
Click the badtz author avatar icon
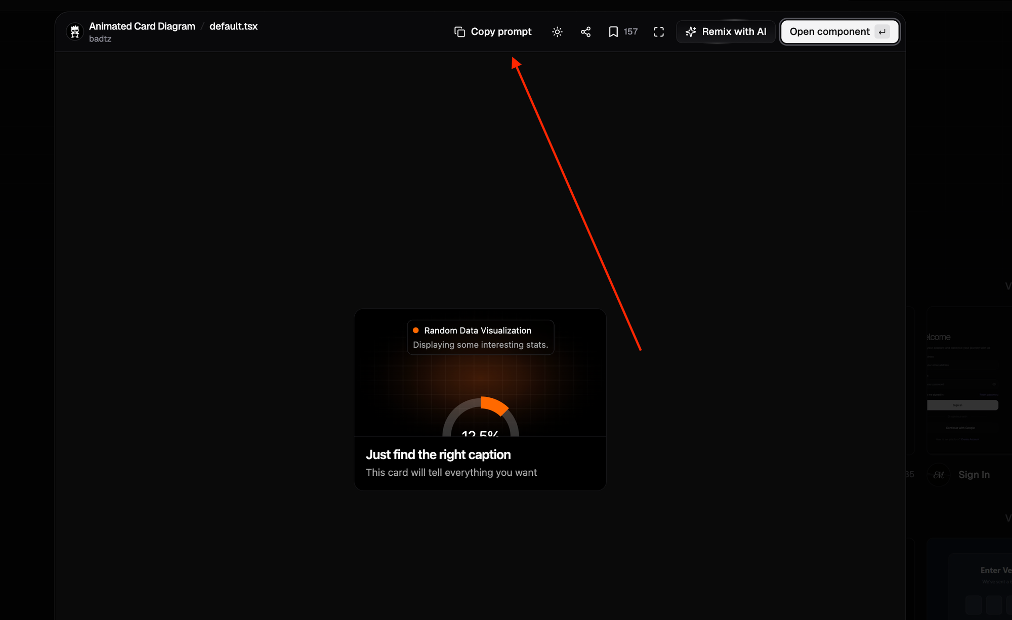point(75,32)
